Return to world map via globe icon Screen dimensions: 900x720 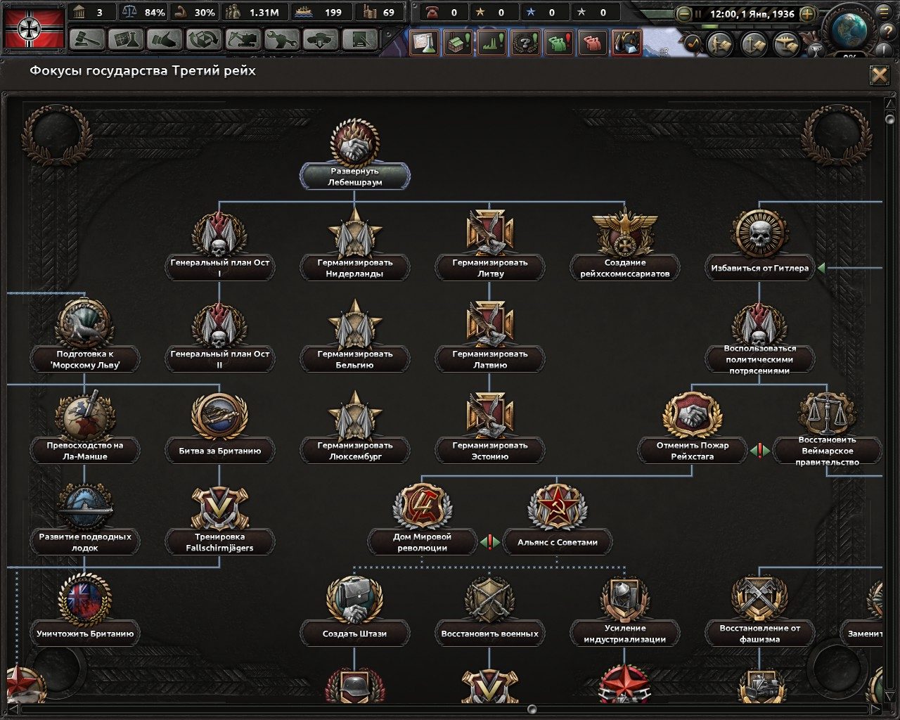[849, 29]
